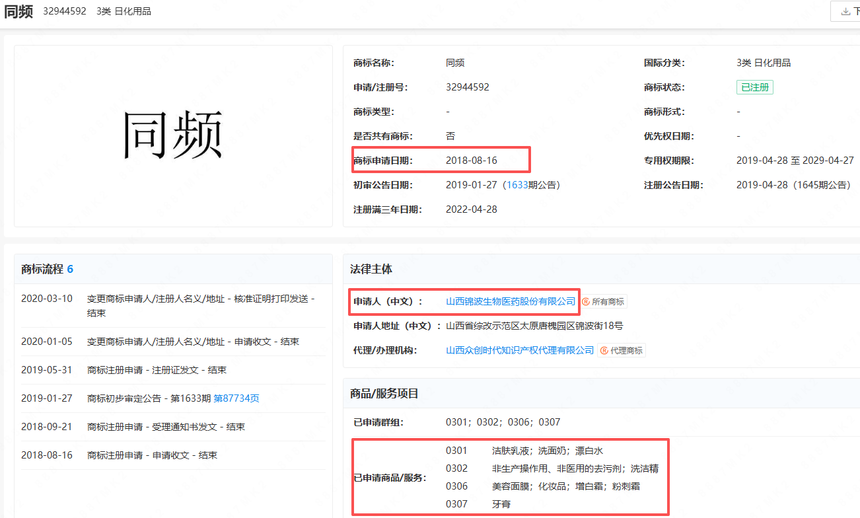860x518 pixels.
Task: Click the 商标流程 count number 6
Action: (70, 269)
